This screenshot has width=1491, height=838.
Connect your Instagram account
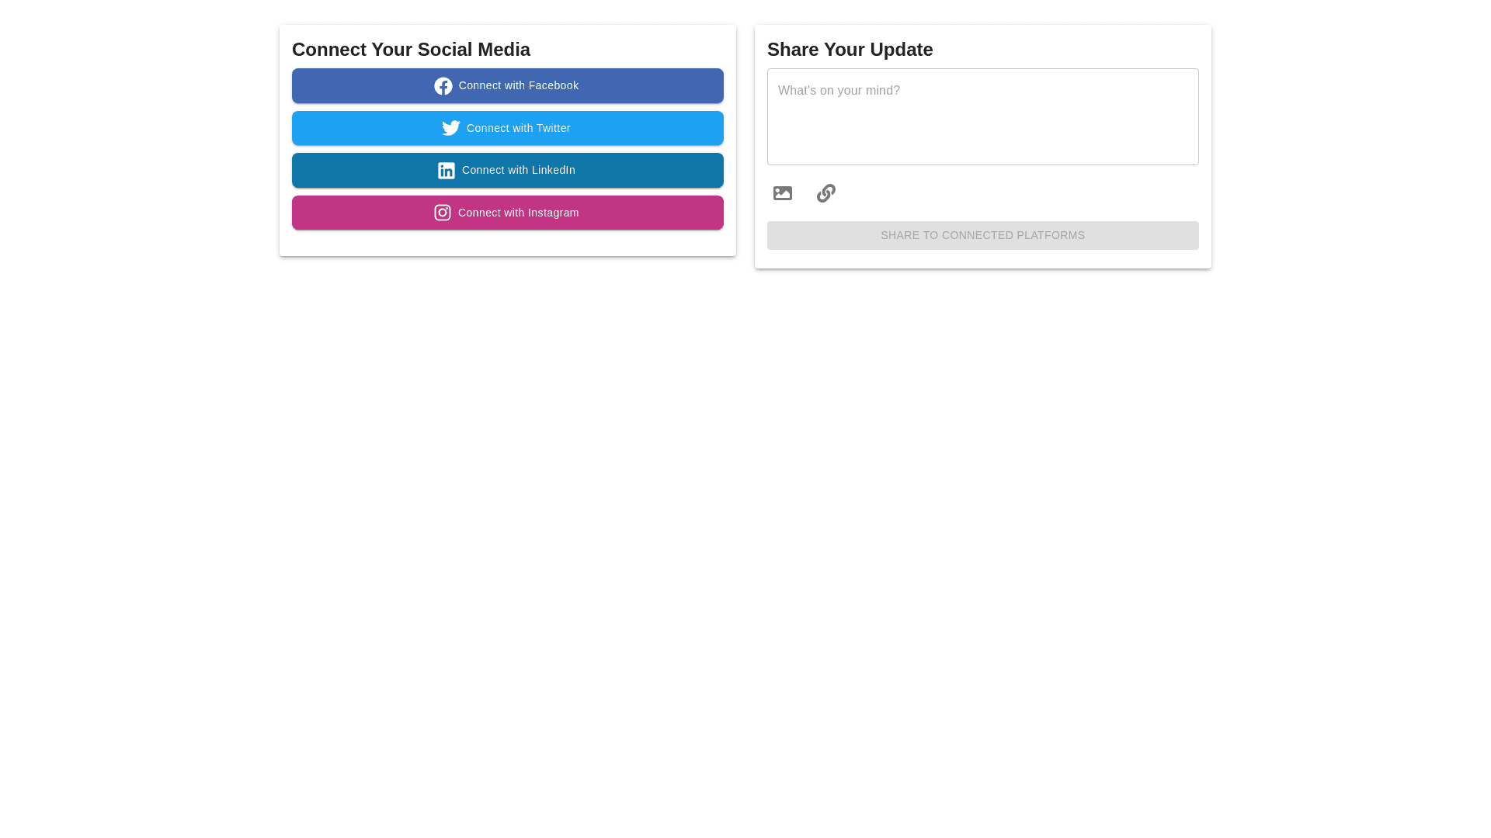507,212
